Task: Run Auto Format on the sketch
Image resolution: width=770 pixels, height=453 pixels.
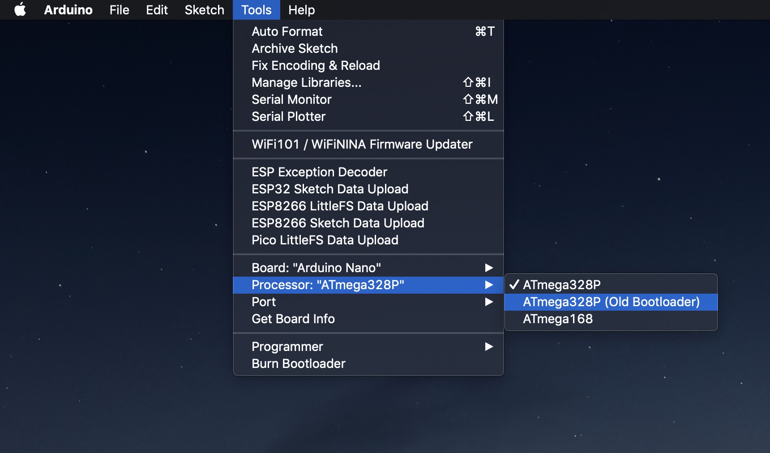Action: click(x=287, y=32)
